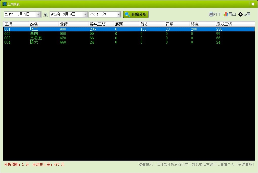Sort by the 工号 column header
The height and width of the screenshot is (173, 258).
9,24
